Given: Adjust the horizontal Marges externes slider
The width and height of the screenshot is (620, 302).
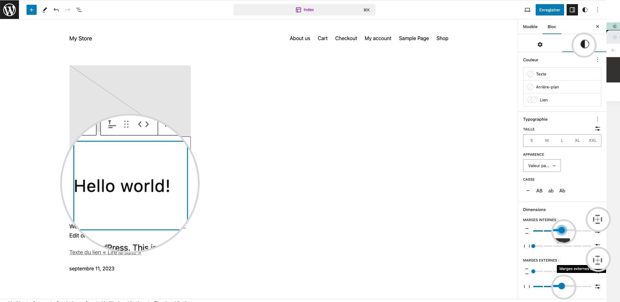Looking at the screenshot, I should click(x=562, y=286).
